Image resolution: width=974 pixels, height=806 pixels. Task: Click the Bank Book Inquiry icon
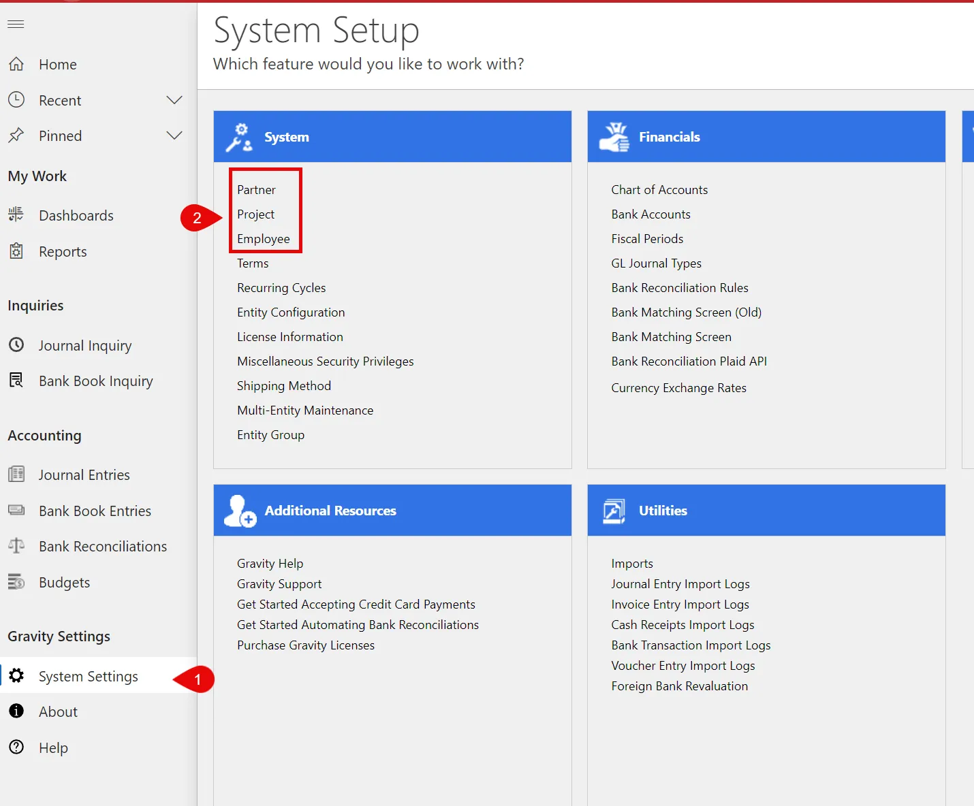tap(16, 381)
